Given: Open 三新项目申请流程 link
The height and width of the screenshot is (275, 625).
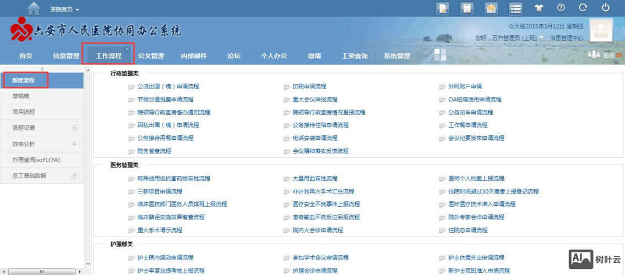Looking at the screenshot, I should pyautogui.click(x=160, y=191).
